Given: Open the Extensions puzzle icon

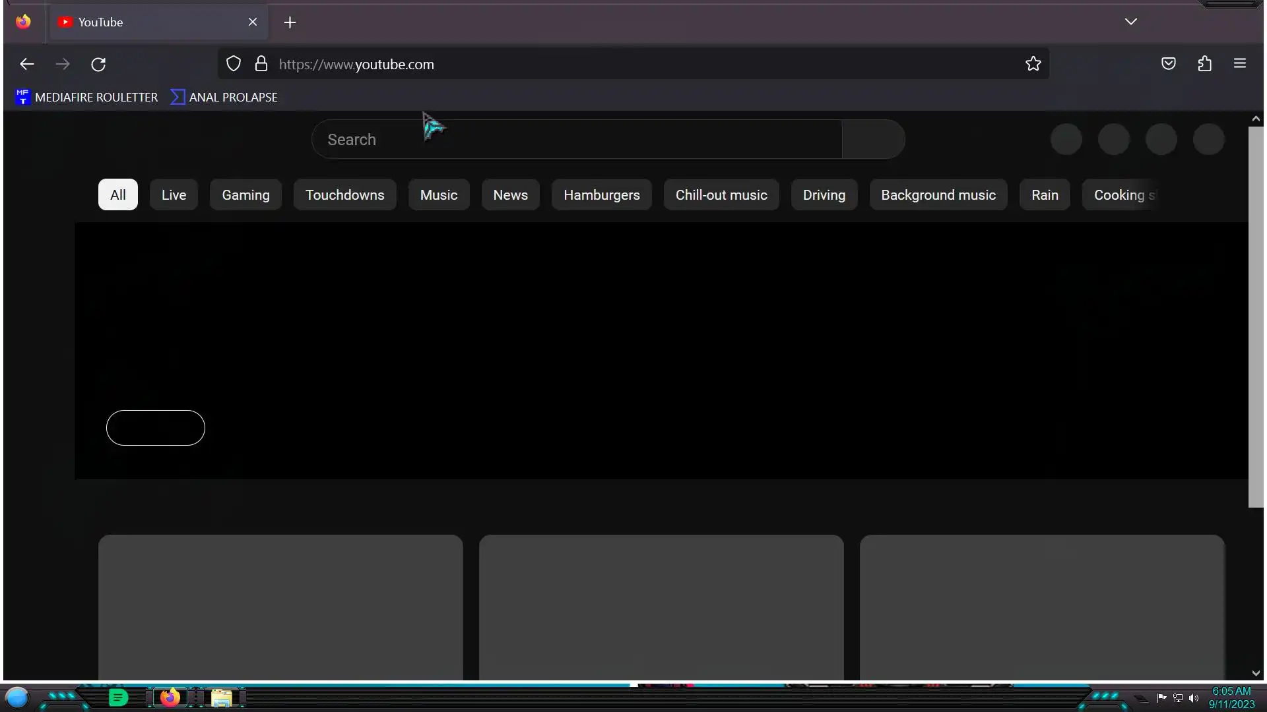Looking at the screenshot, I should point(1204,64).
